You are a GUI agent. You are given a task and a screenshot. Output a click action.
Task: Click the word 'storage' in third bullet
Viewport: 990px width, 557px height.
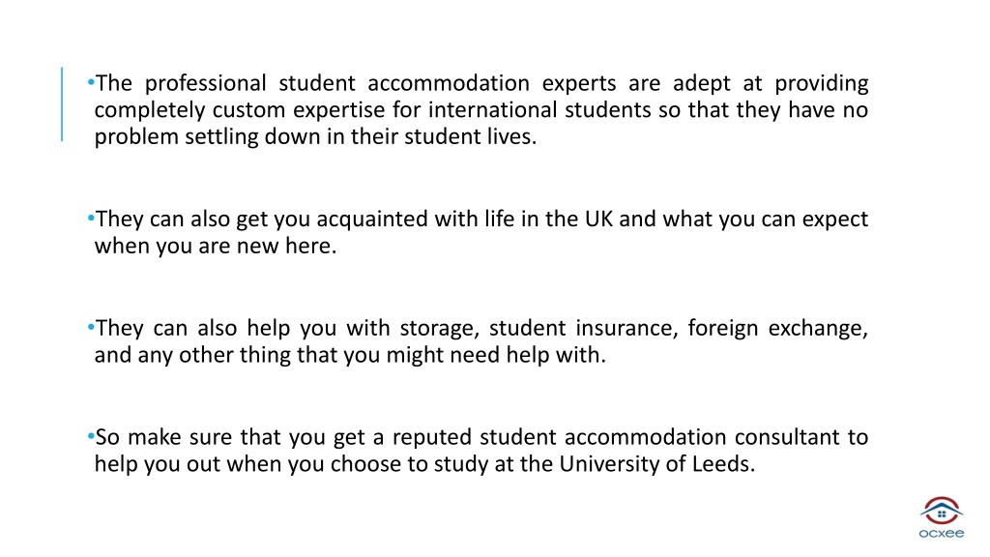coord(436,330)
